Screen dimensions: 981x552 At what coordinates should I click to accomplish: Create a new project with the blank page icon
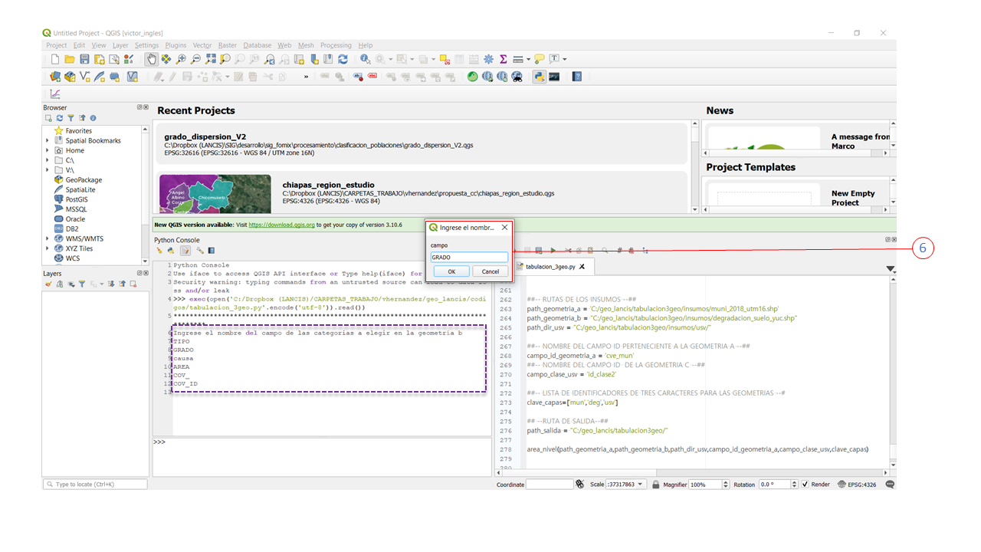pyautogui.click(x=54, y=59)
